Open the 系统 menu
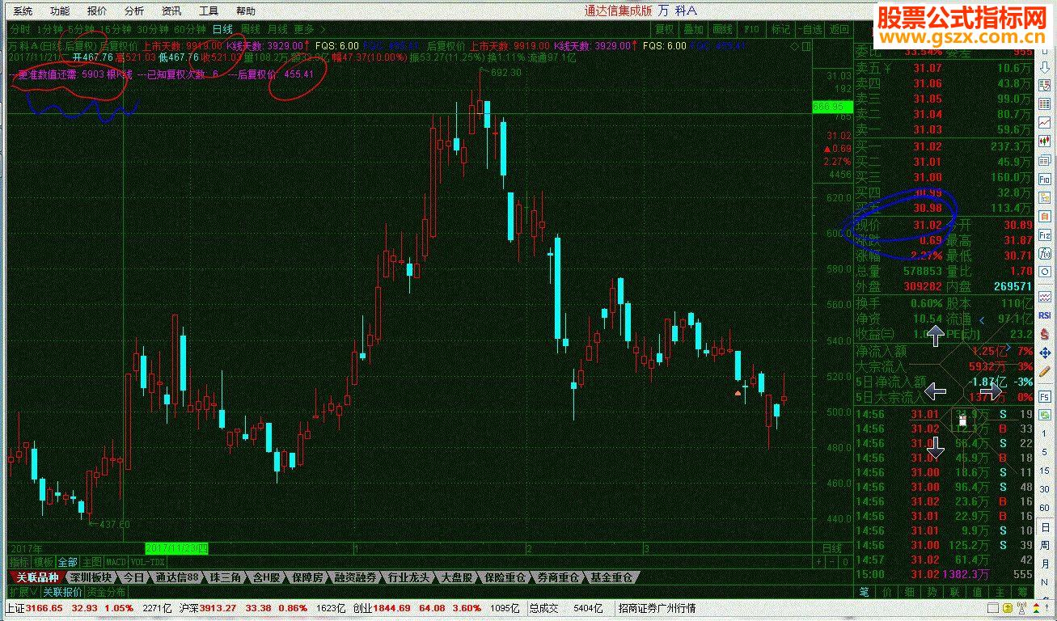1057x621 pixels. tap(23, 11)
